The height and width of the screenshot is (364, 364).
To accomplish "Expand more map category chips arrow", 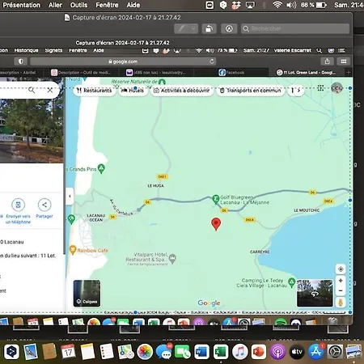I will click(298, 91).
